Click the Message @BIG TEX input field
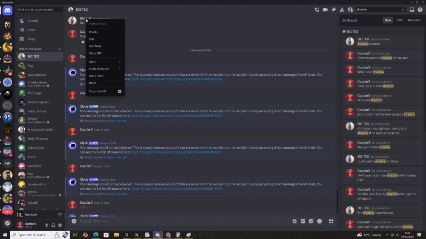The image size is (426, 239). click(185, 221)
